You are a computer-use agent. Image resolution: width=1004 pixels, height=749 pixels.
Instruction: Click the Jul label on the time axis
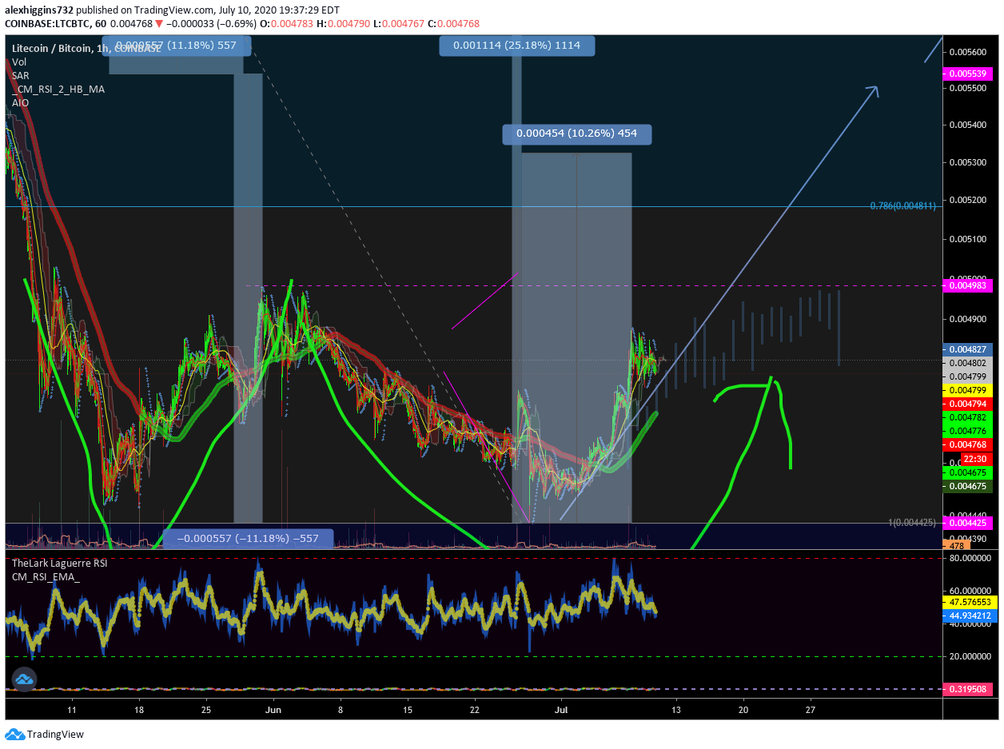560,709
